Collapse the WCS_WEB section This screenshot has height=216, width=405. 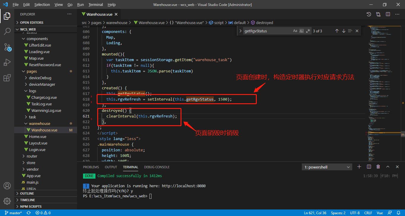[x=46, y=29]
